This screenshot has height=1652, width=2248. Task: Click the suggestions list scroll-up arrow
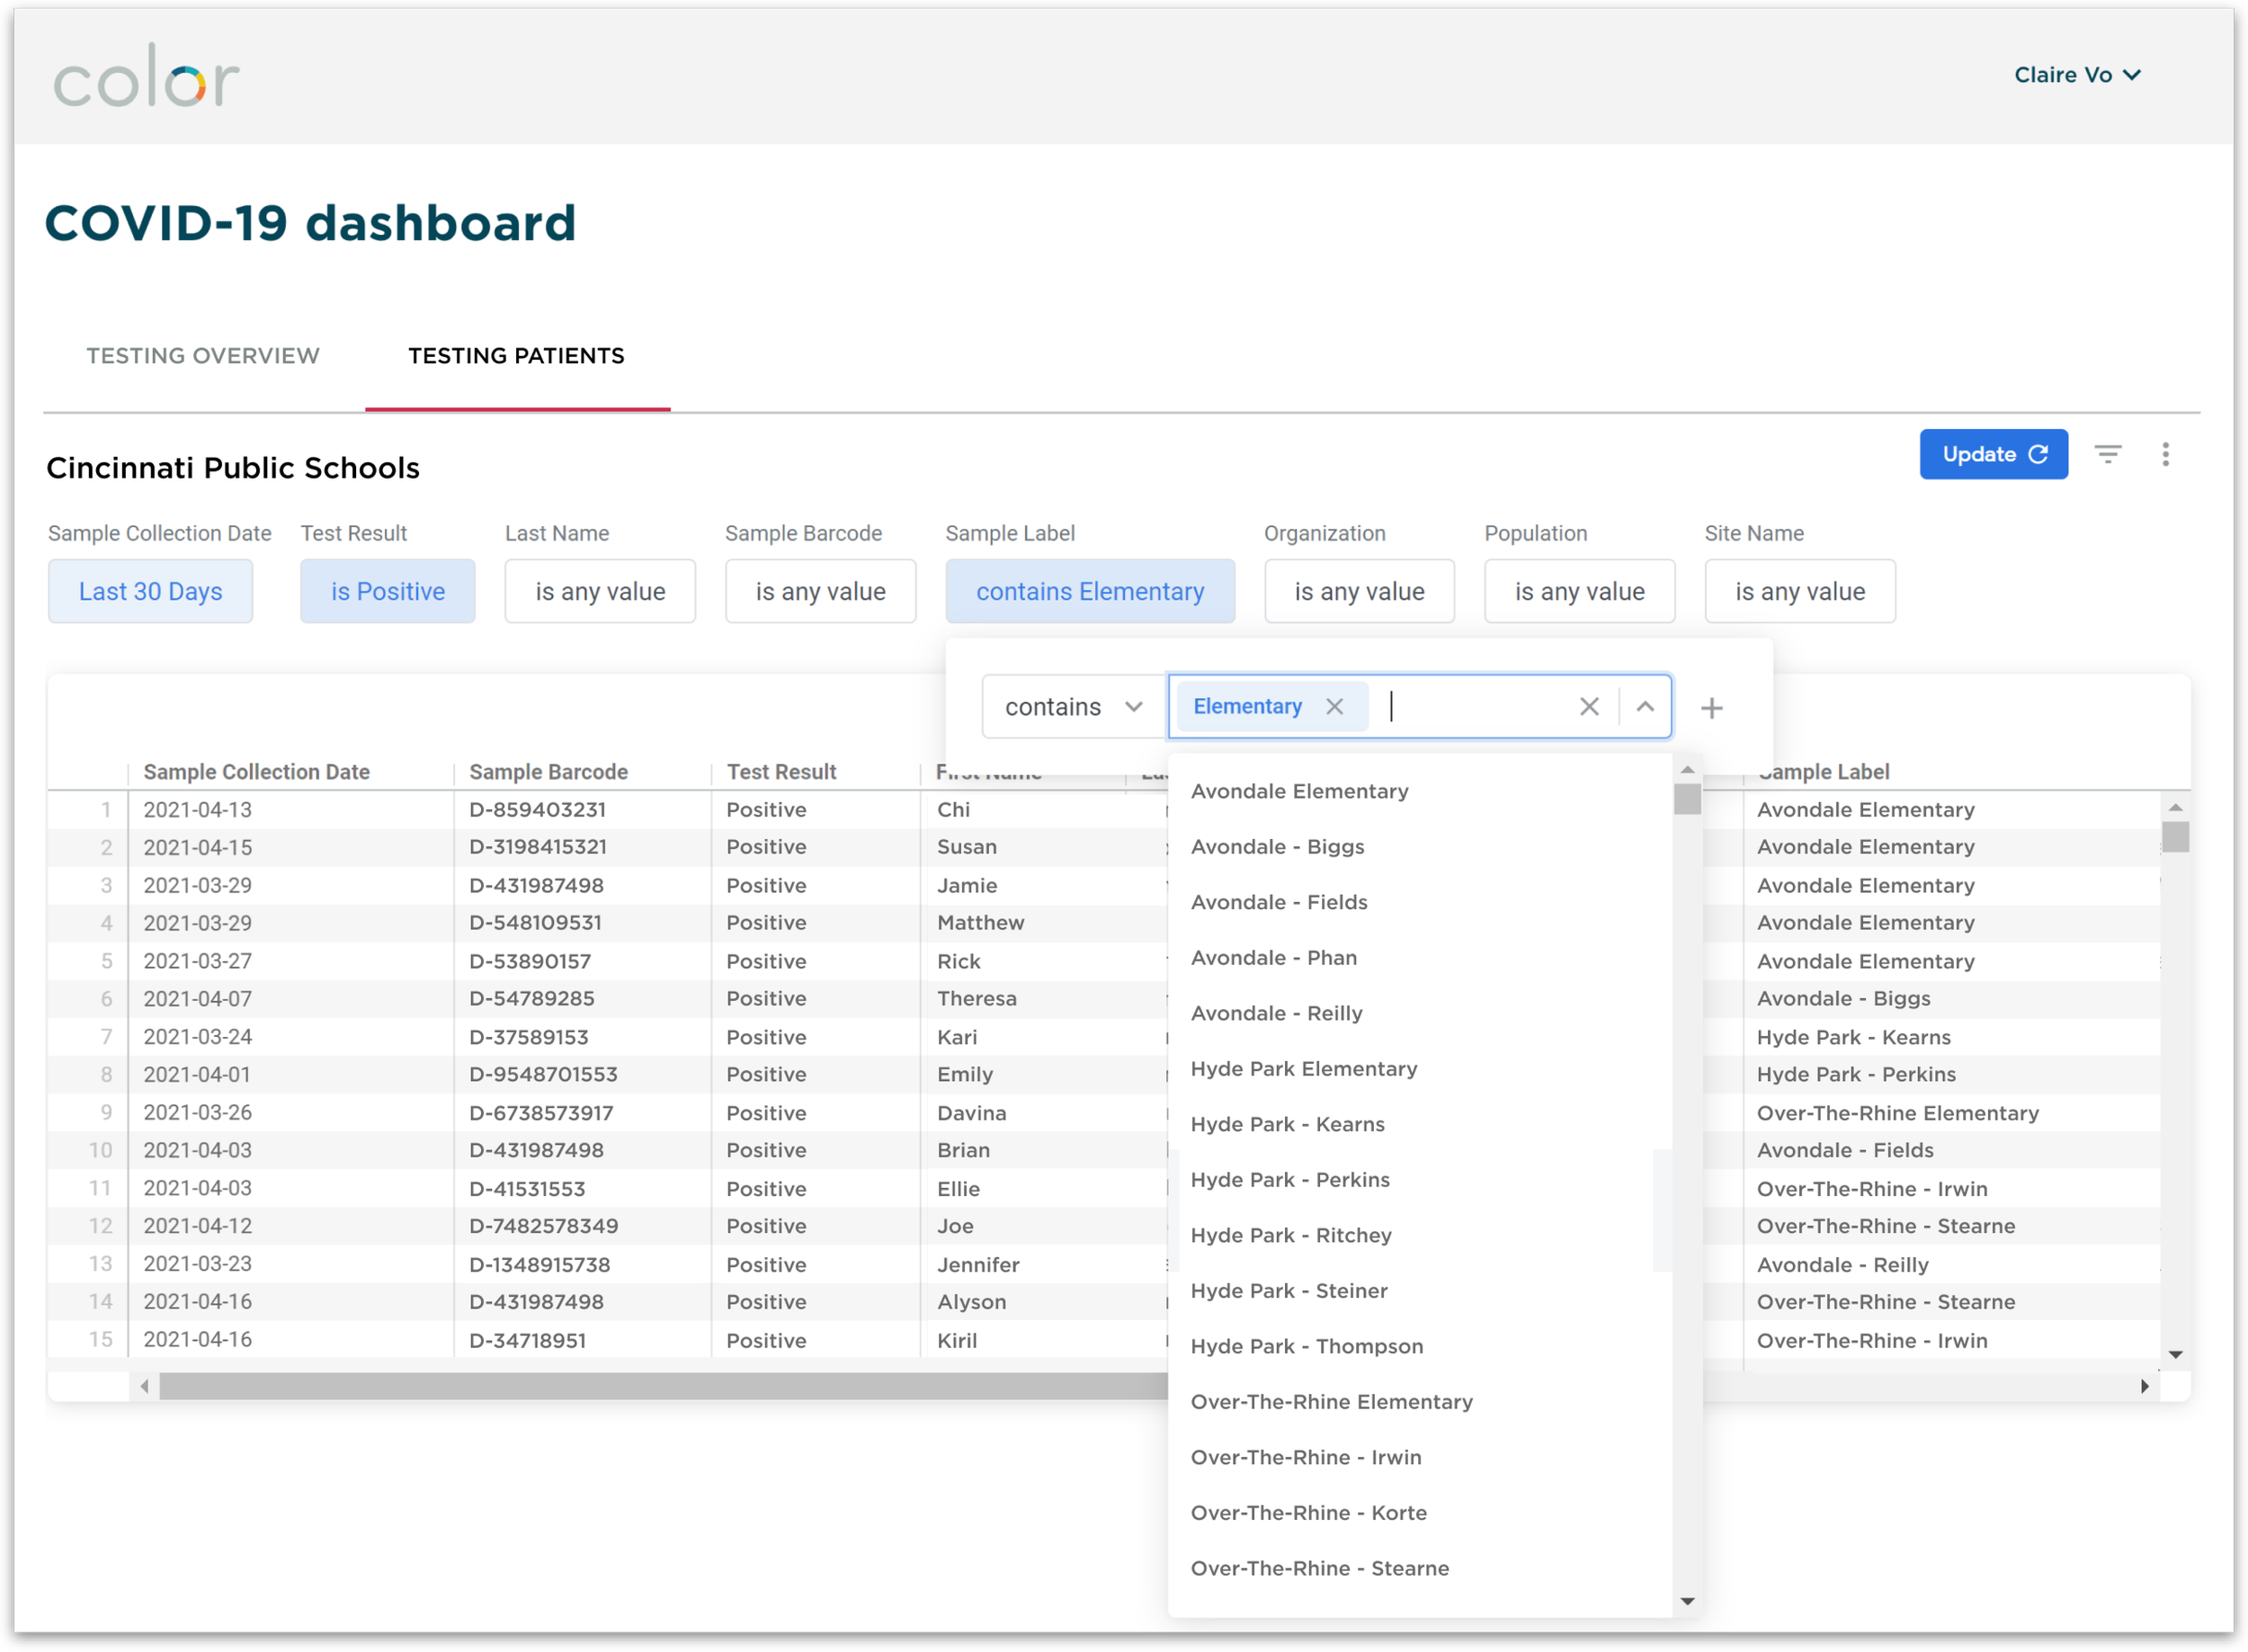pos(1687,769)
